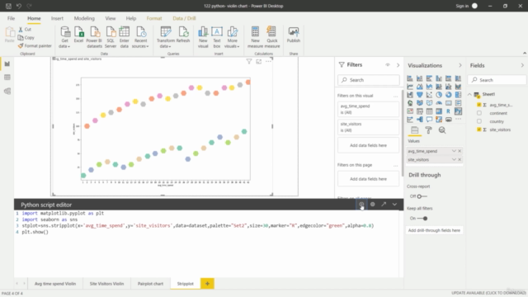
Task: Open Power BI datasets
Action: (x=94, y=37)
